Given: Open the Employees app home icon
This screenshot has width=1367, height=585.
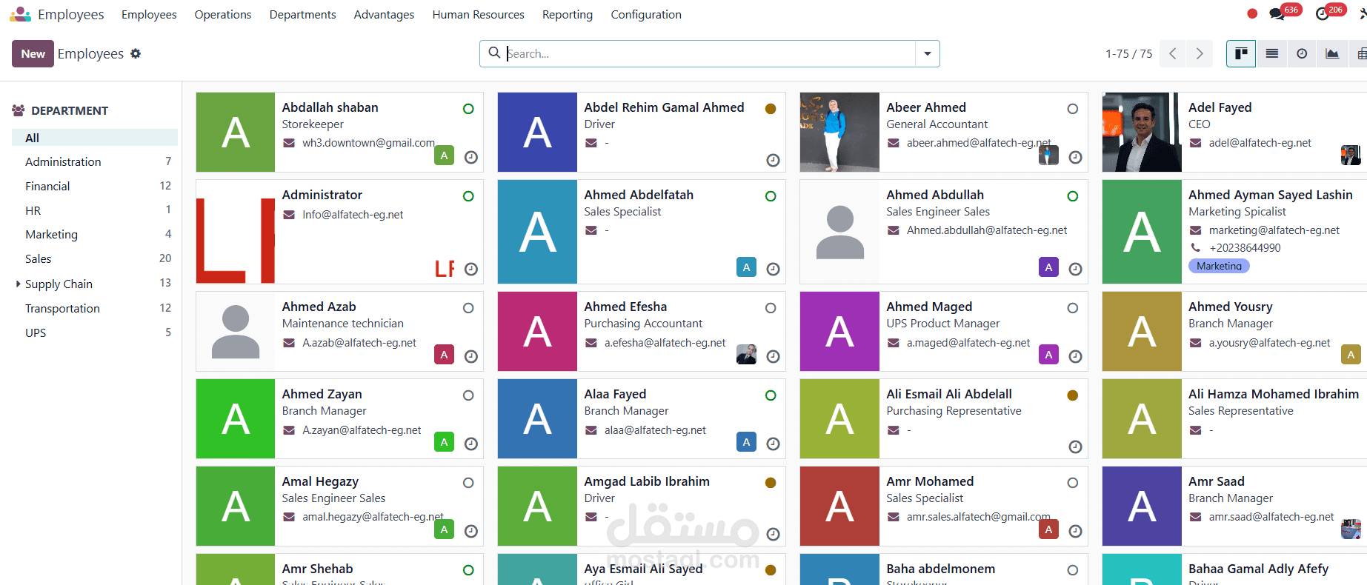Looking at the screenshot, I should pos(20,14).
